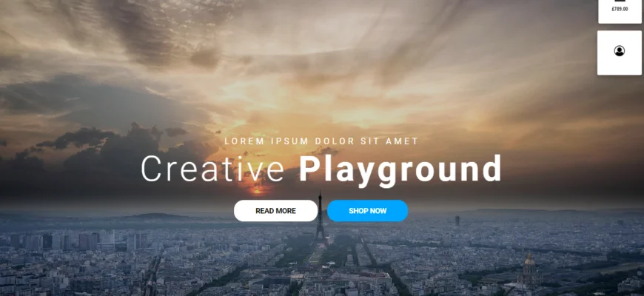Click the blue Shop Now button
The height and width of the screenshot is (296, 644).
(367, 211)
